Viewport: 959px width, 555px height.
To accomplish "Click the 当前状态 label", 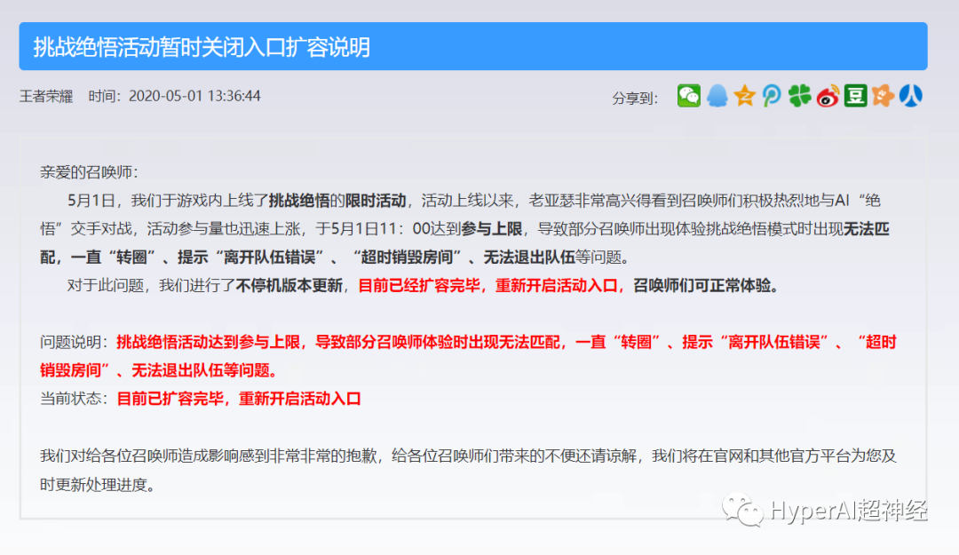I will pos(74,399).
